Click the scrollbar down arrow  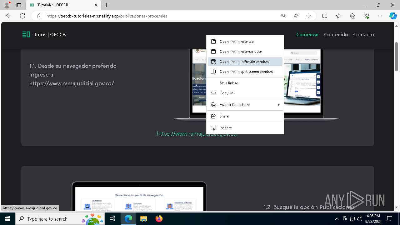(x=396, y=207)
